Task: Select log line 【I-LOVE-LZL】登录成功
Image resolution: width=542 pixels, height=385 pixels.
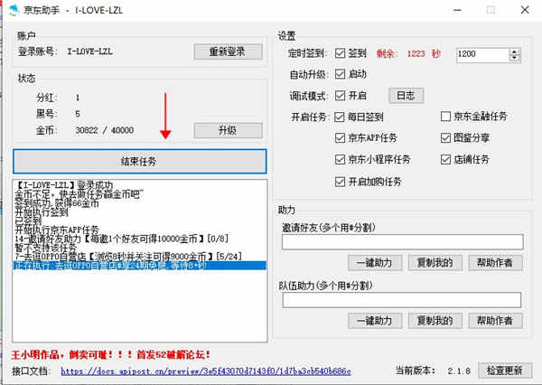Action: tap(64, 185)
